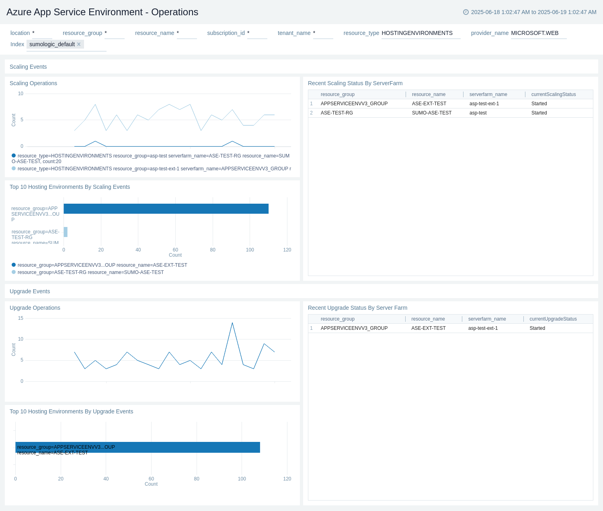Toggle the ASE-EXT-TEST legend dot under Top 10 Scaling Events
Image resolution: width=603 pixels, height=511 pixels.
(13, 265)
